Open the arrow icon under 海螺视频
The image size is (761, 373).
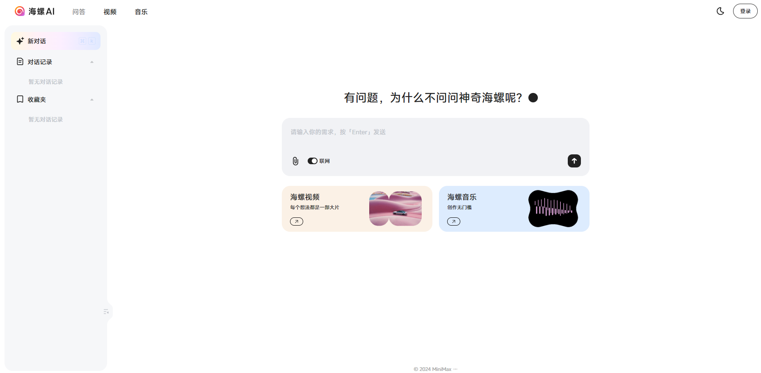click(x=297, y=222)
